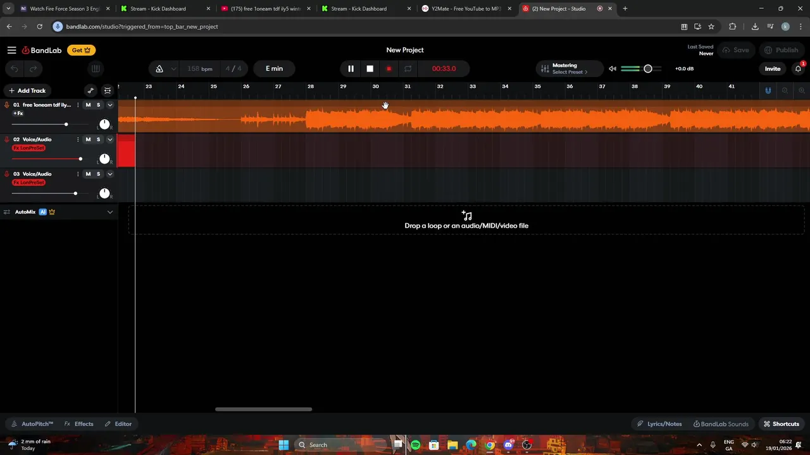Mute track 01 free 1oneam

pyautogui.click(x=88, y=105)
